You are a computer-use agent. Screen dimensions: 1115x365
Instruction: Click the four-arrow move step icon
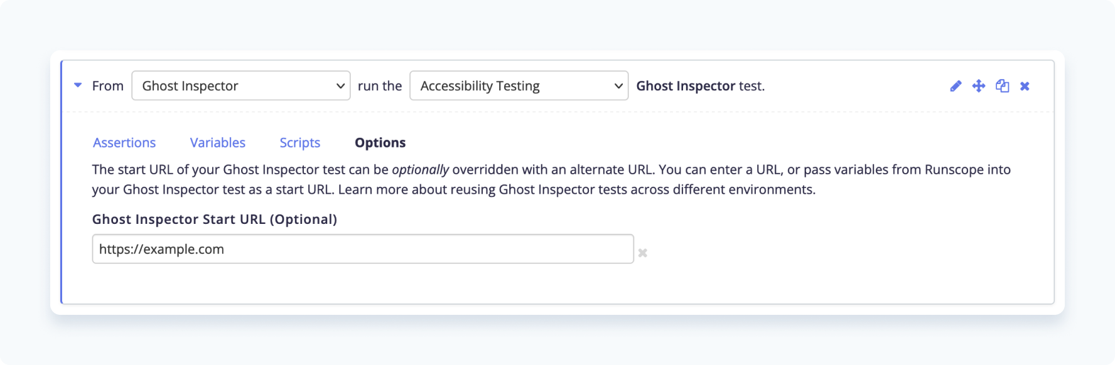tap(979, 86)
